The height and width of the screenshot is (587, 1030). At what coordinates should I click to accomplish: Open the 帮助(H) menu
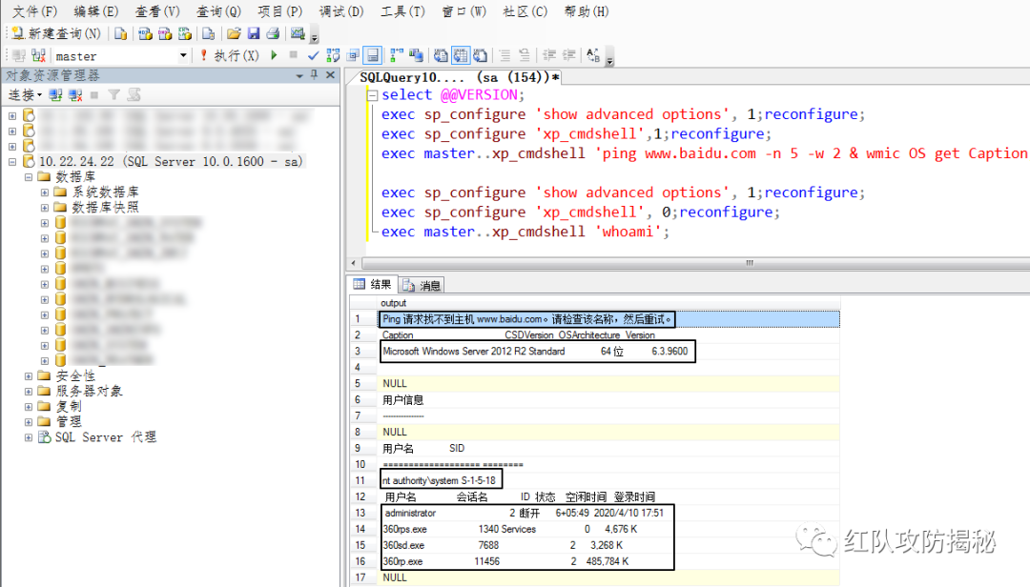(587, 11)
